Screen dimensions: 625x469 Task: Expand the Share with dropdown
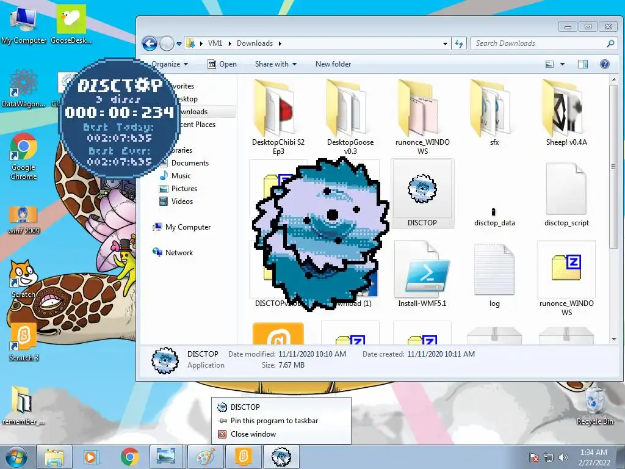click(x=276, y=64)
